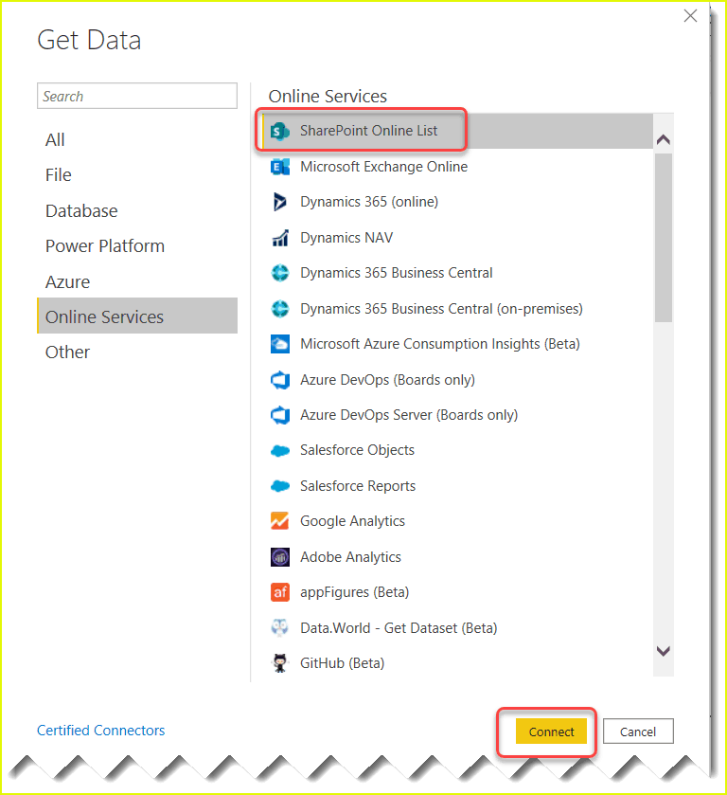
Task: Select GitHub (Beta) connector
Action: [x=457, y=663]
